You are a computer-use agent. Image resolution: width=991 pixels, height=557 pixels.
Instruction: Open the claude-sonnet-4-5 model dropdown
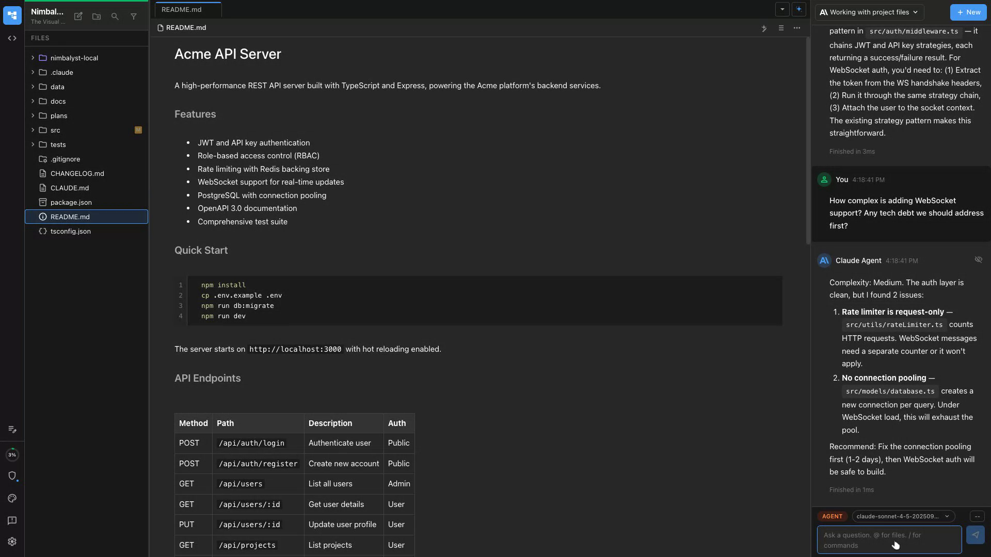pos(902,516)
